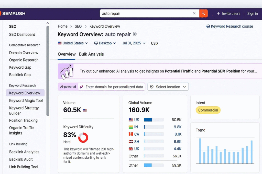Click the desktop monitor icon
This screenshot has height=174, width=262.
tap(96, 43)
